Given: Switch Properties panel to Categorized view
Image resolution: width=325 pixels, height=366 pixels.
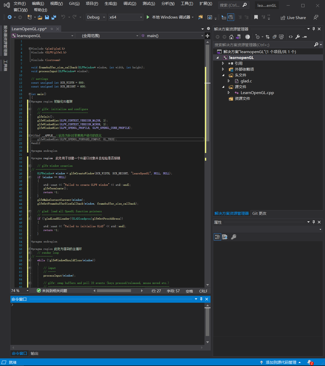Looking at the screenshot, I should (x=217, y=237).
